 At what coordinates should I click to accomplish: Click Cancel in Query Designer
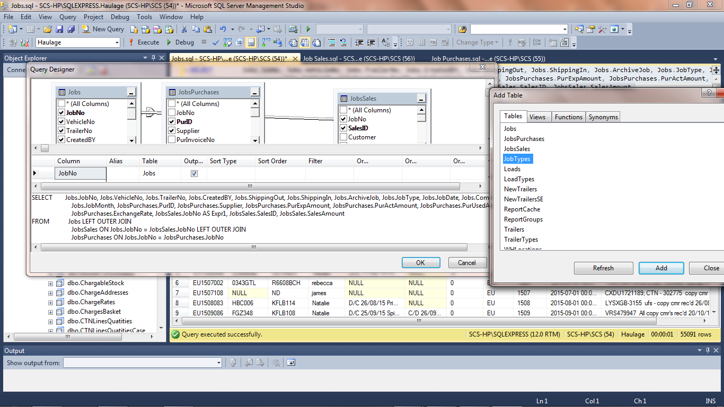click(x=467, y=262)
